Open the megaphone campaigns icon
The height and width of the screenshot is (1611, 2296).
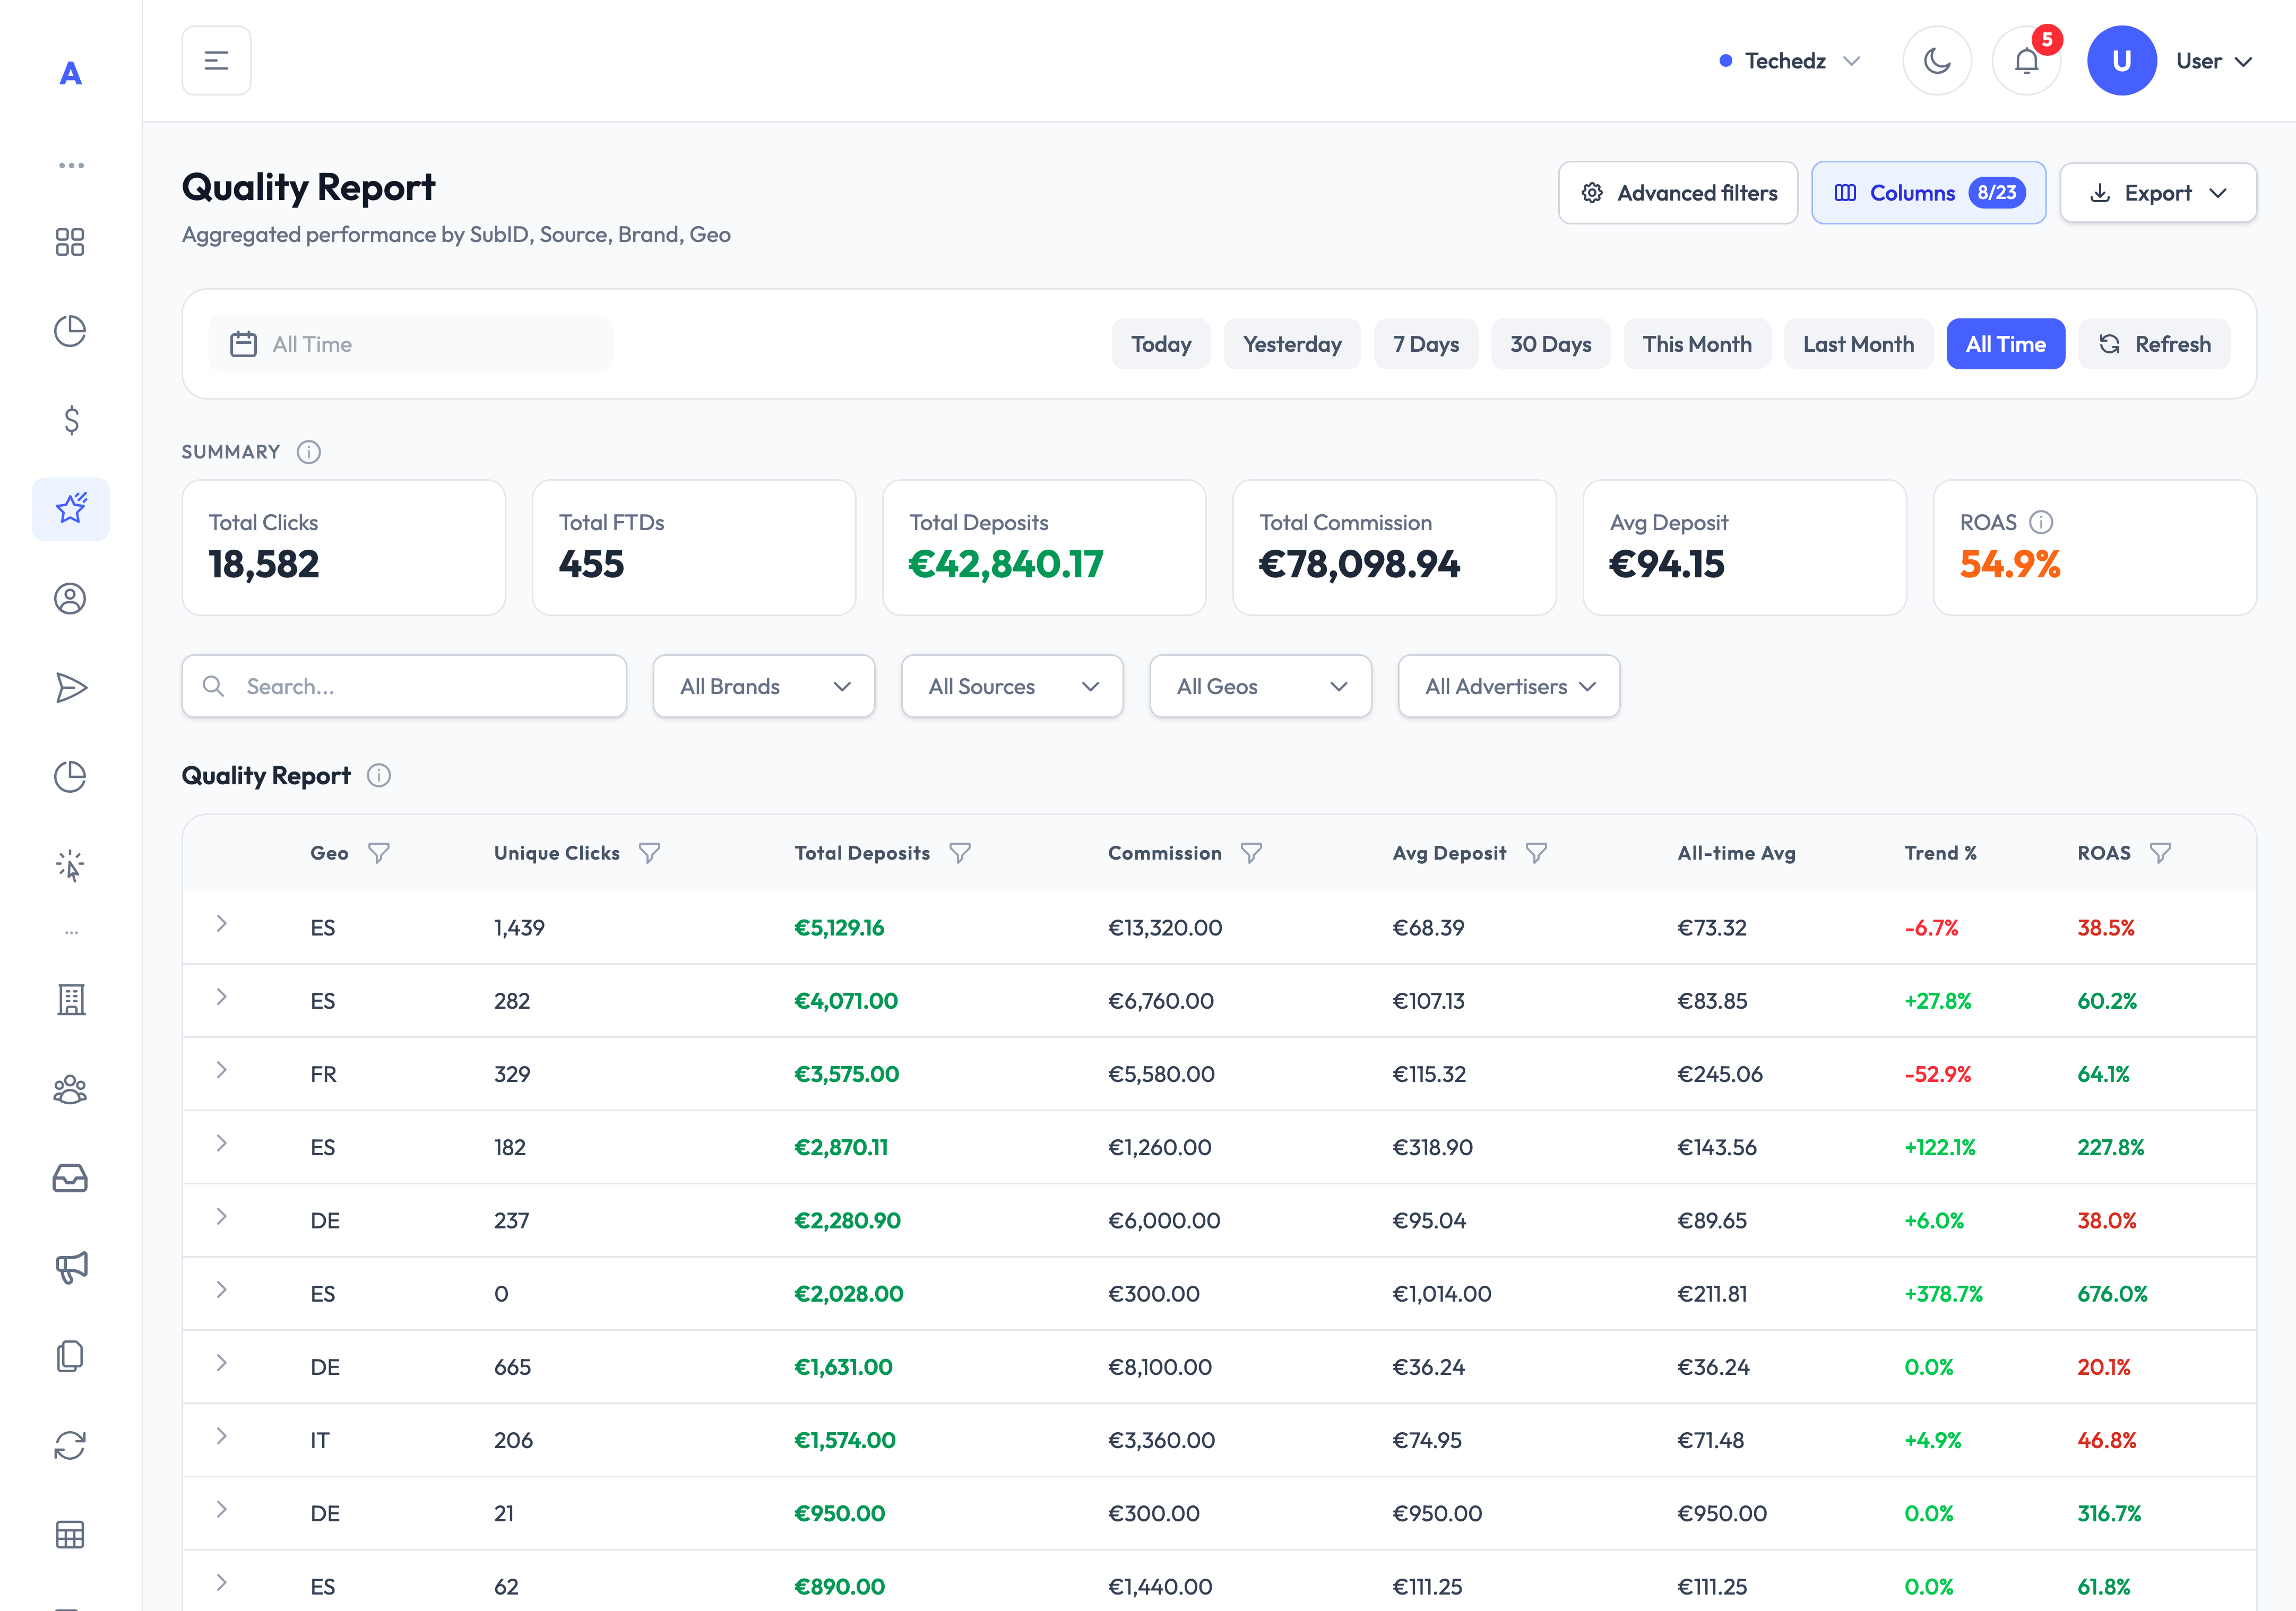(70, 1267)
